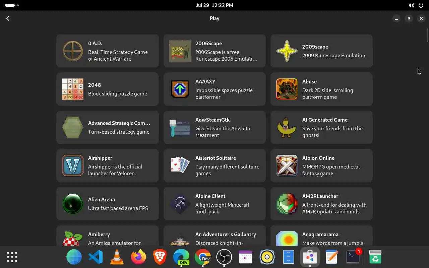Open 'Play many different solitaire games' text
The width and height of the screenshot is (429, 268).
(x=227, y=170)
